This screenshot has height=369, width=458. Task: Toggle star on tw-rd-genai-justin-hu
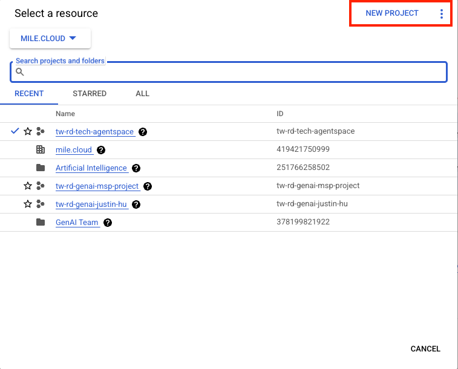click(27, 204)
